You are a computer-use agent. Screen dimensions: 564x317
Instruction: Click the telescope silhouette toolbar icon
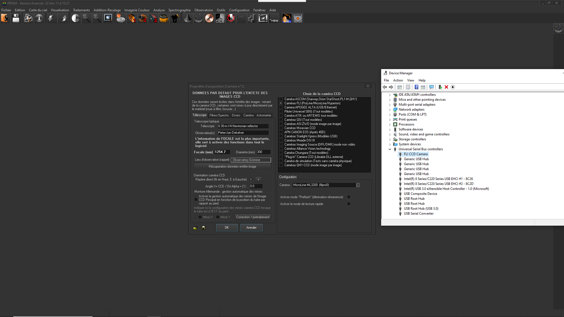175,18
